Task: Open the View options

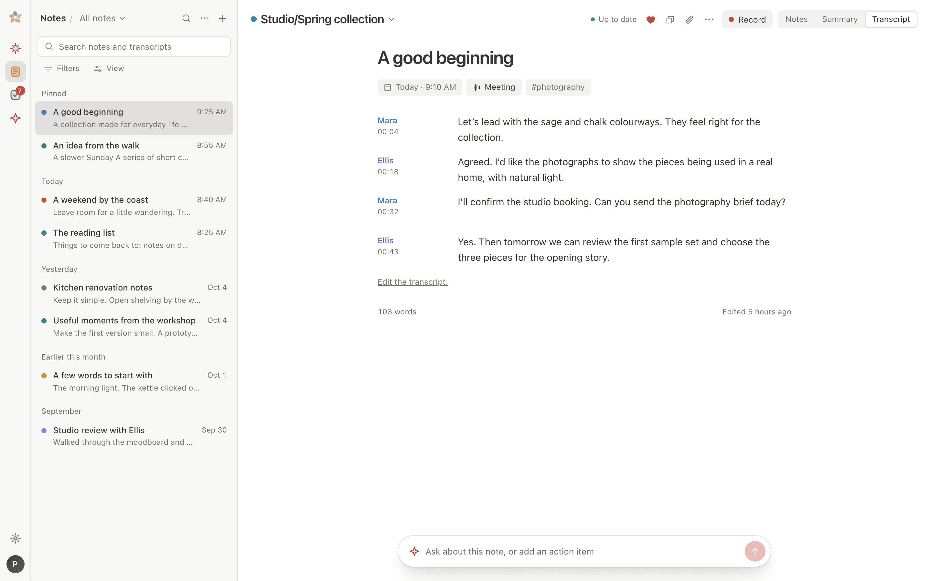Action: 109,68
